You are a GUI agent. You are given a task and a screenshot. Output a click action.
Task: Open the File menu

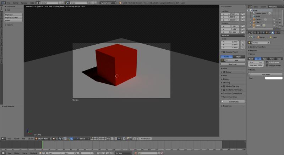[9, 3]
